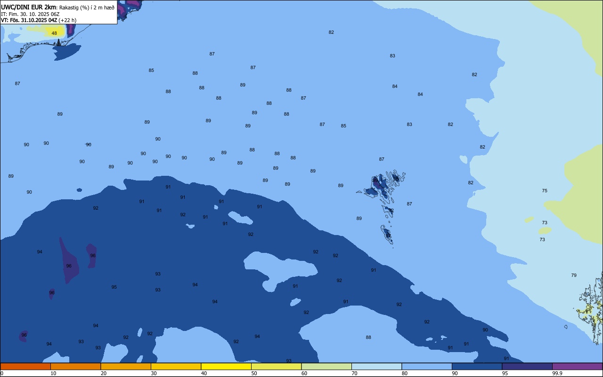The image size is (603, 377).
Task: Click the dark blue 90–95 legend swatch
Action: 477,366
